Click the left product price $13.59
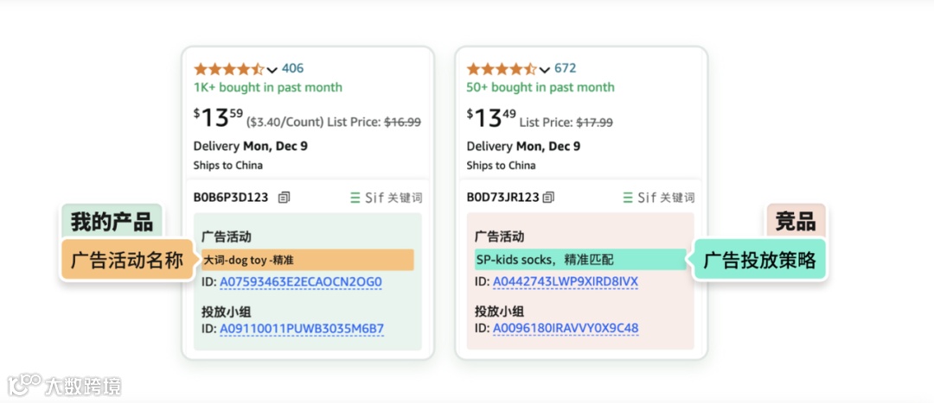The image size is (934, 403). coord(218,117)
